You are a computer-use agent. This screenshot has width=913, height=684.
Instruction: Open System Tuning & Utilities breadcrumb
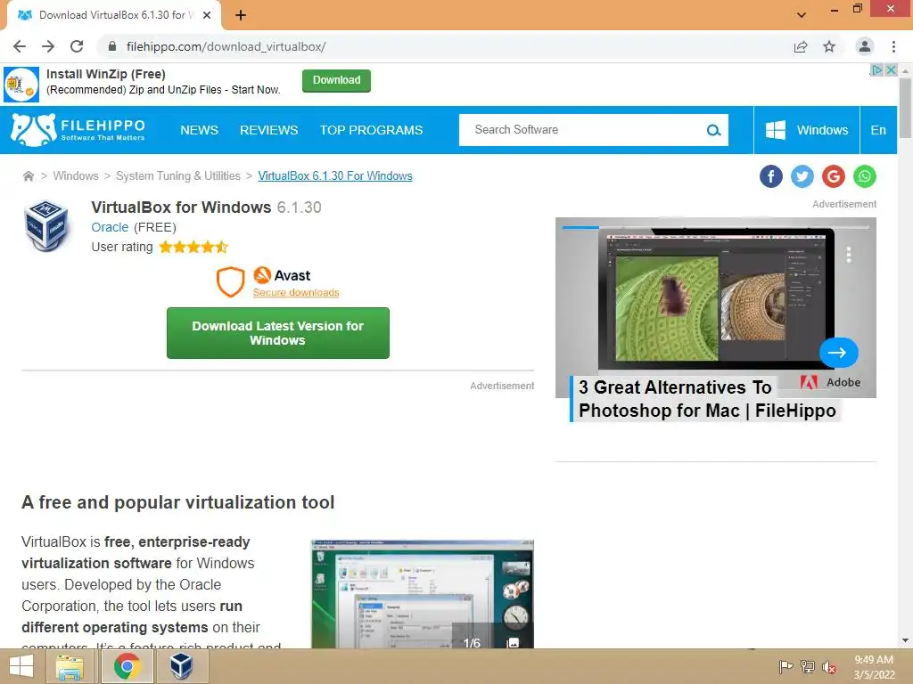tap(178, 175)
